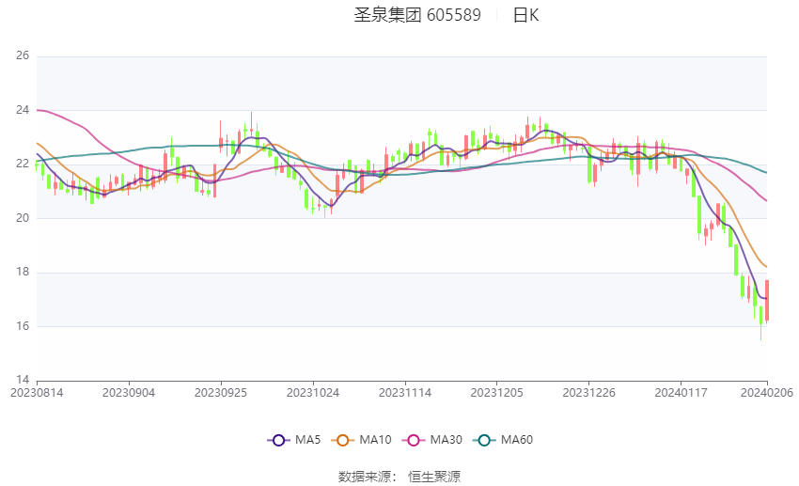Click the 14 value on the price axis

click(23, 380)
